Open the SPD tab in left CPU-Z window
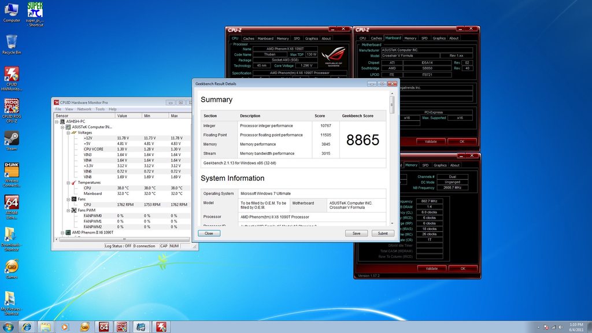Image resolution: width=592 pixels, height=333 pixels. coord(297,39)
